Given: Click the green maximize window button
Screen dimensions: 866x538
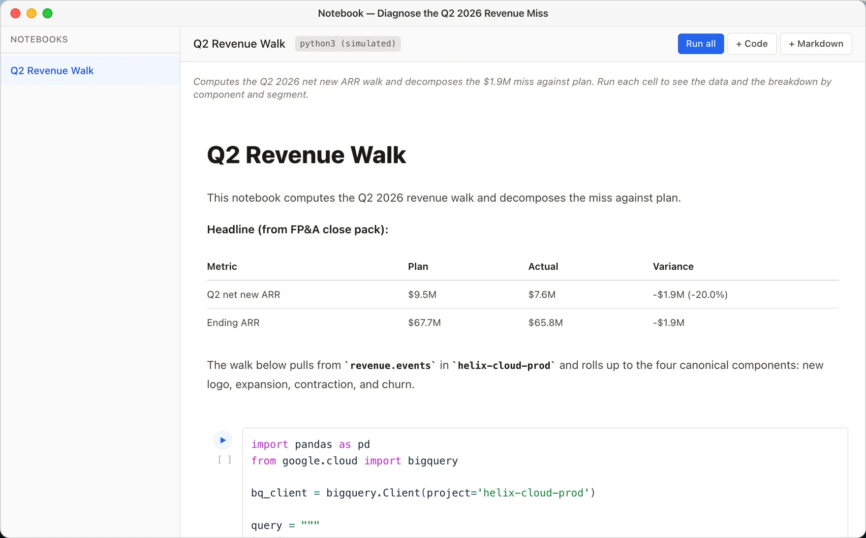Looking at the screenshot, I should click(48, 13).
